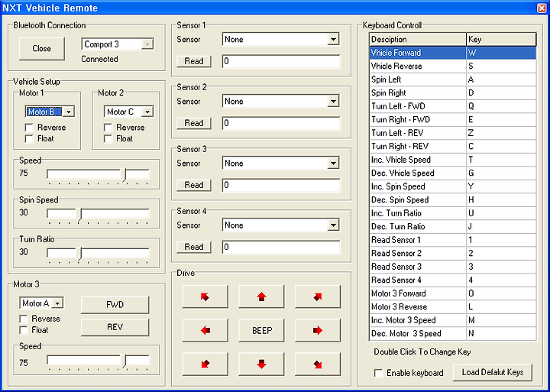Click the left arrow spin left button
This screenshot has width=550, height=392.
pos(205,330)
